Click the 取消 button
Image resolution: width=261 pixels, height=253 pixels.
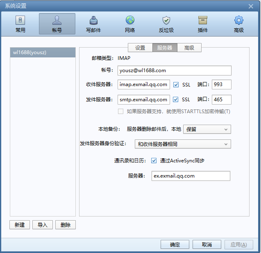[207, 244]
